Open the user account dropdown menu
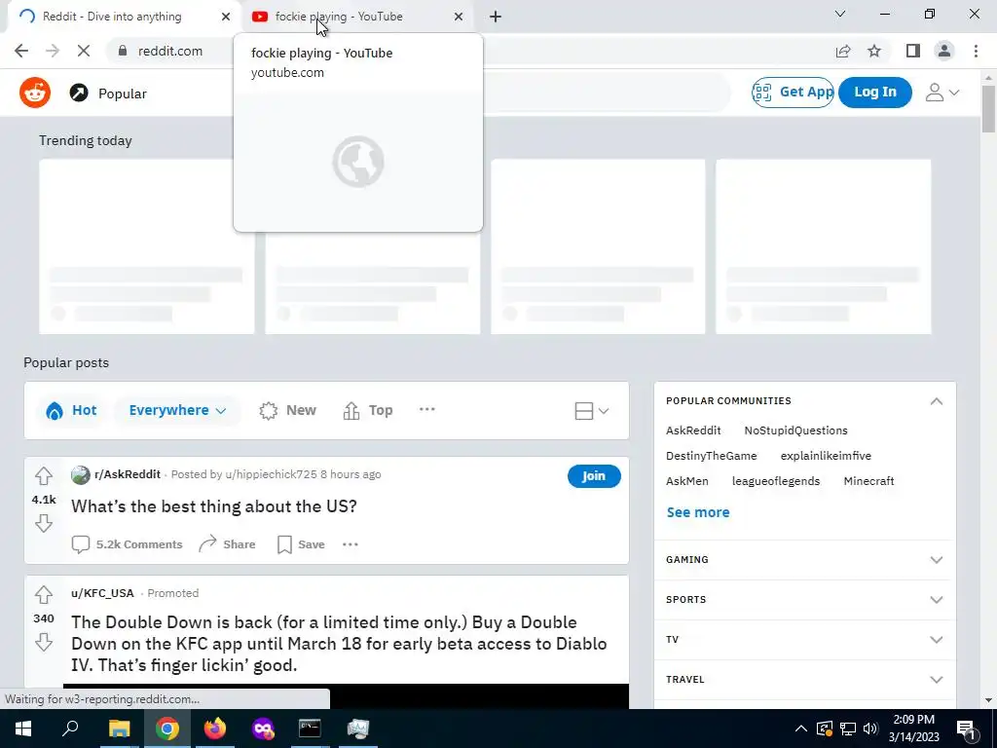997x748 pixels. point(942,93)
